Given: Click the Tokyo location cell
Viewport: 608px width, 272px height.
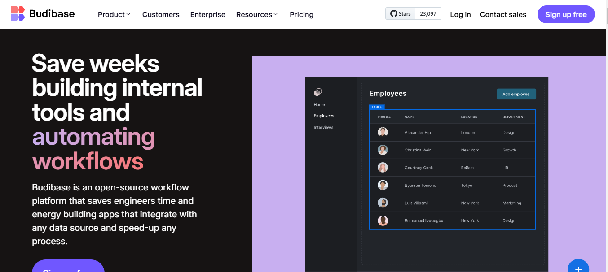Looking at the screenshot, I should tap(467, 186).
